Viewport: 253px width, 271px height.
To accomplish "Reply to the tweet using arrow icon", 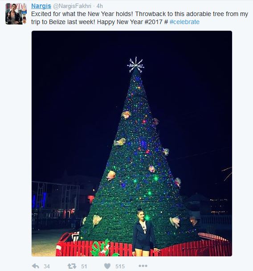I will (36, 266).
